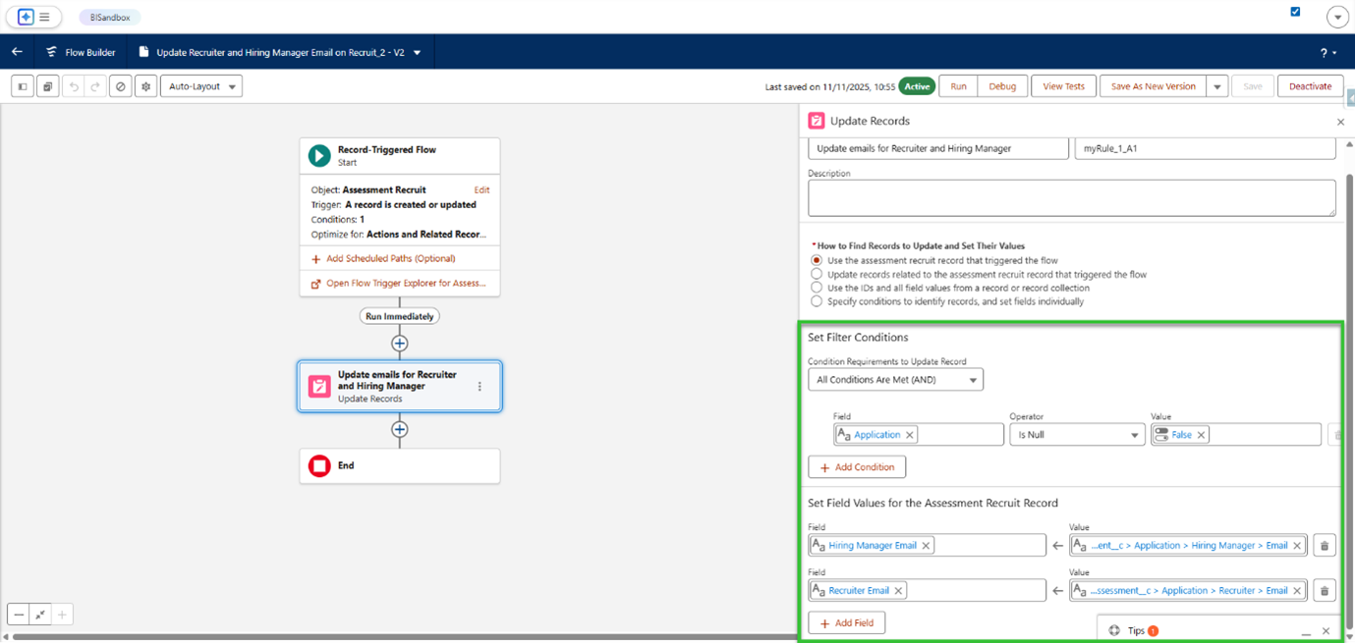This screenshot has height=643, width=1355.
Task: Open the Update Records element options menu
Action: click(480, 387)
